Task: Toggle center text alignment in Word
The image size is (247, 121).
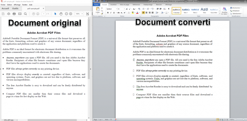Action: 146,13
